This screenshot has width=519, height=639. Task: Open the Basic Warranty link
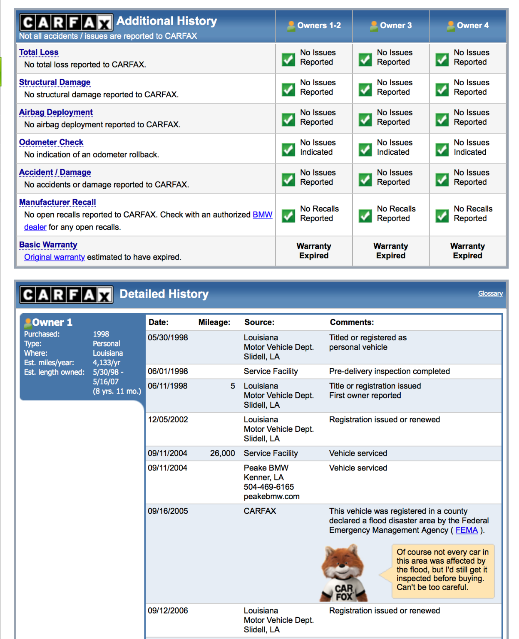point(48,245)
